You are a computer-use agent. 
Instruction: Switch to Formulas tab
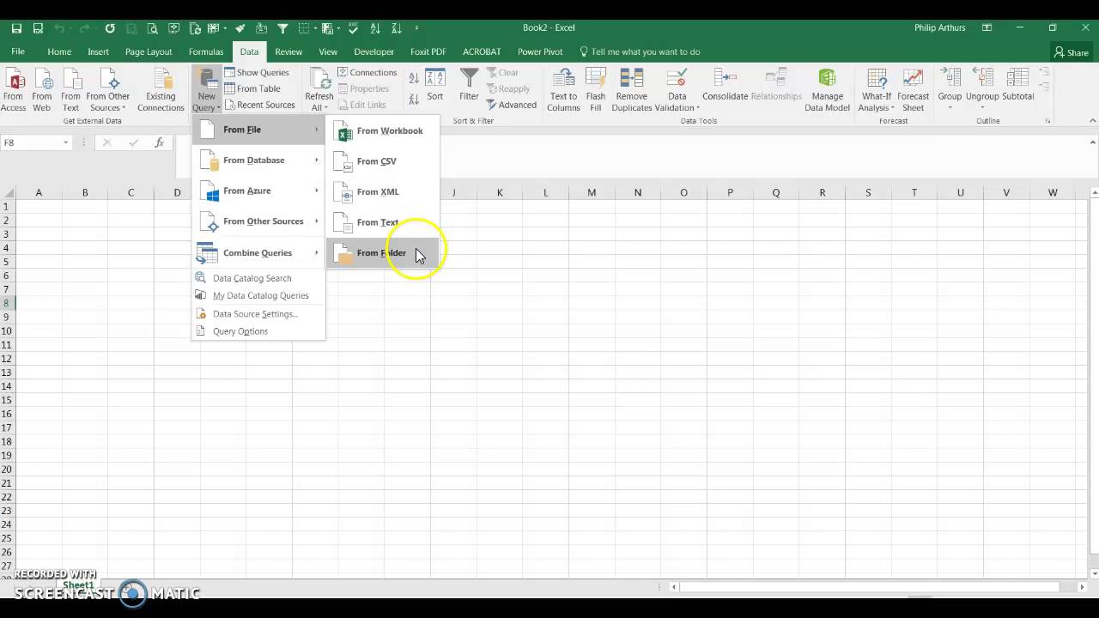coord(206,51)
